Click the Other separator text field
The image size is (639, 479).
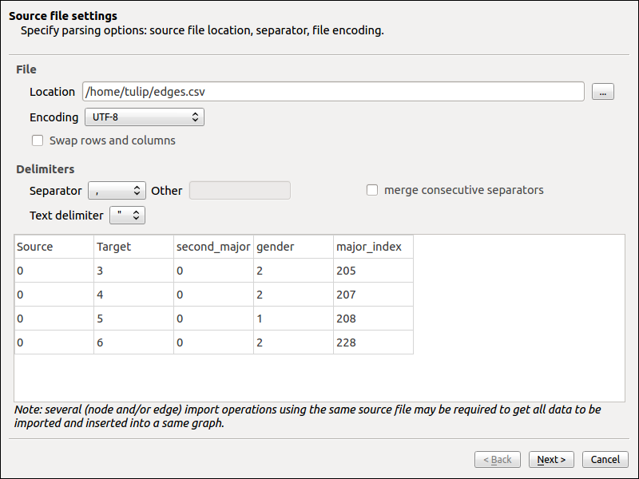240,191
